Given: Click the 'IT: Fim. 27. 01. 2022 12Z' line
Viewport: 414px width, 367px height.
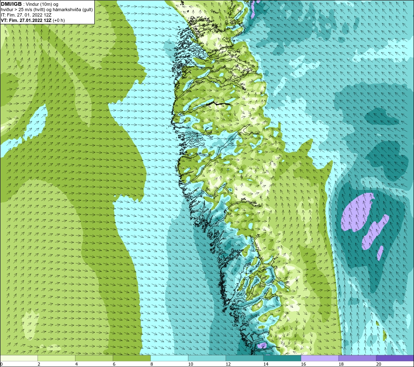Looking at the screenshot, I should (26, 15).
